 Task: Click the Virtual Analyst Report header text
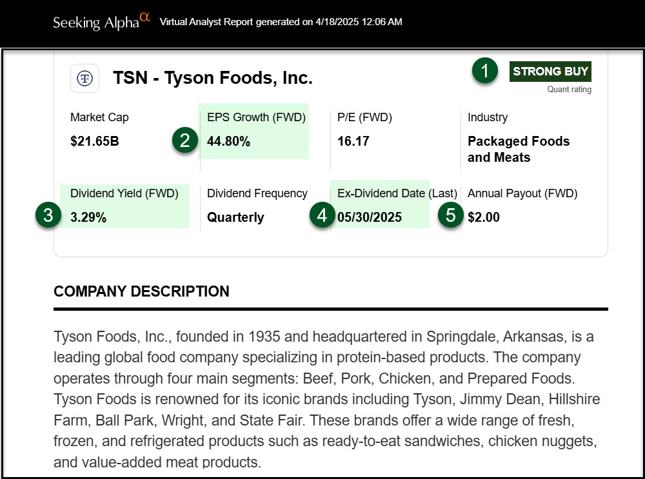tap(281, 22)
